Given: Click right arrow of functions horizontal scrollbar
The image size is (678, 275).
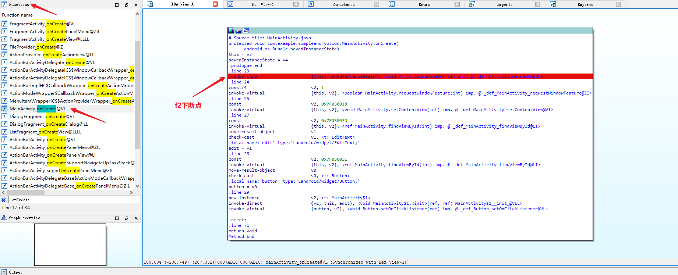Looking at the screenshot, I should (131, 192).
